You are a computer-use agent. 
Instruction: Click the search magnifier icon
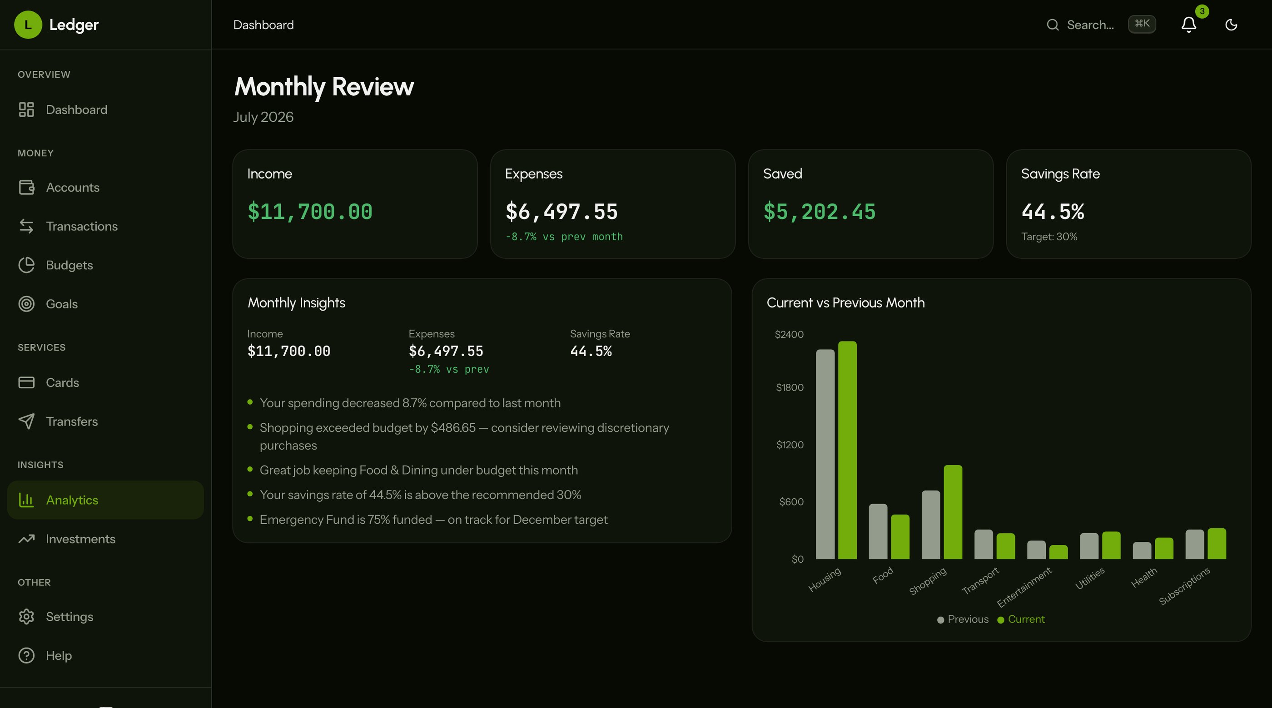[x=1052, y=25]
